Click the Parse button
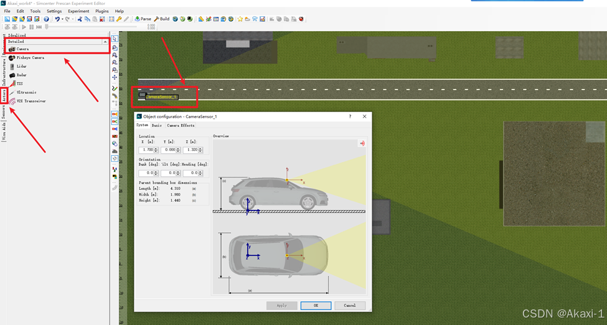 (143, 19)
